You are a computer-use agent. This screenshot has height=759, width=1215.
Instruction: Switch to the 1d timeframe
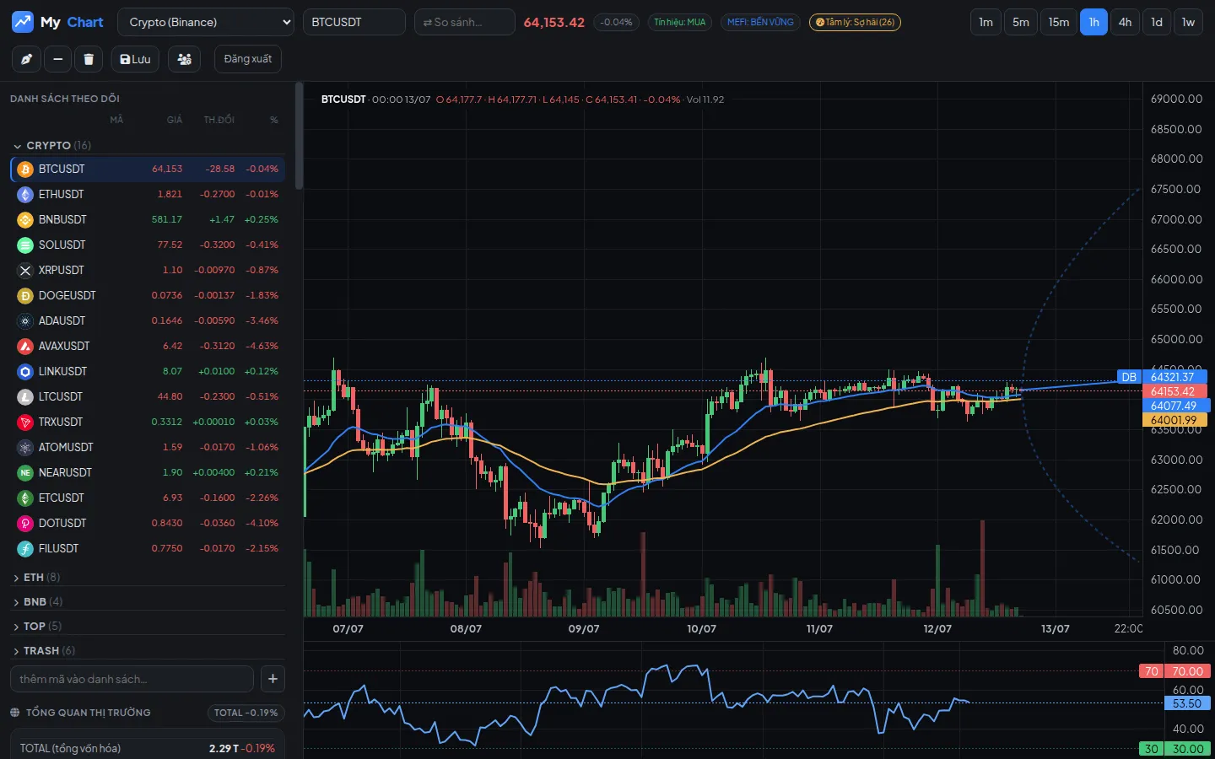click(x=1157, y=22)
